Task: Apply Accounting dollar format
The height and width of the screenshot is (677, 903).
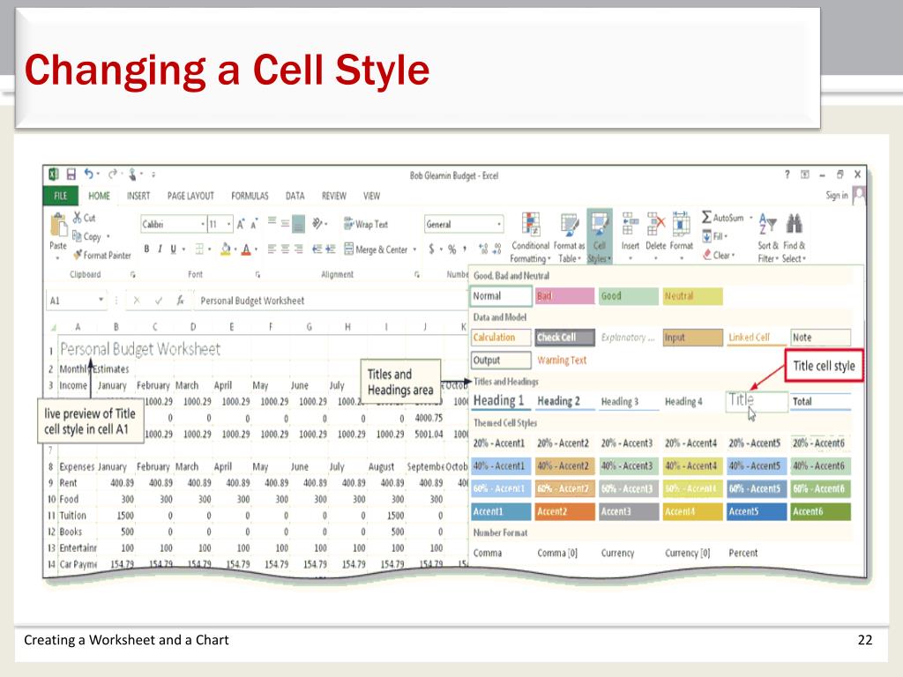Action: coord(431,249)
